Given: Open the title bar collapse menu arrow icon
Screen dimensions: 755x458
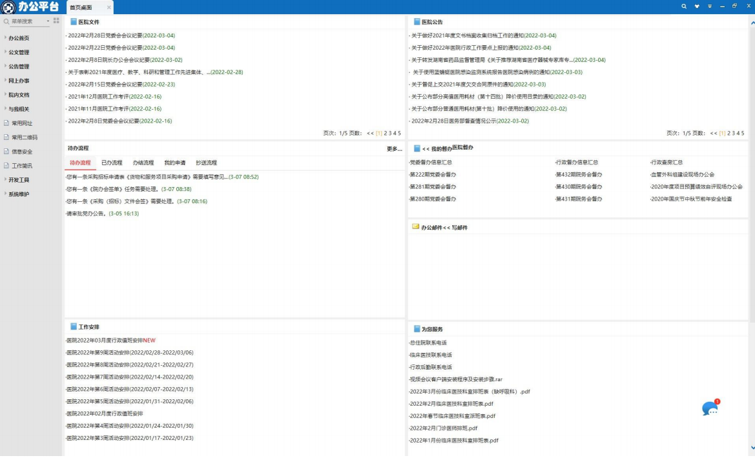Looking at the screenshot, I should point(710,6).
